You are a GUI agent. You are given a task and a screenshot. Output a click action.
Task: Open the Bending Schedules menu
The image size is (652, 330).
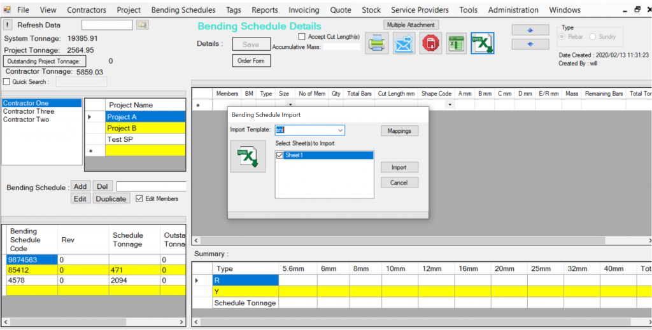[183, 10]
